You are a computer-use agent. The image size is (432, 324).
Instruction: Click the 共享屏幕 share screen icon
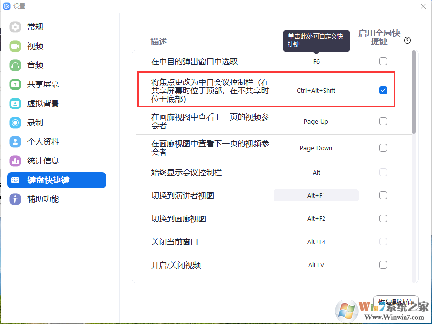coord(15,84)
